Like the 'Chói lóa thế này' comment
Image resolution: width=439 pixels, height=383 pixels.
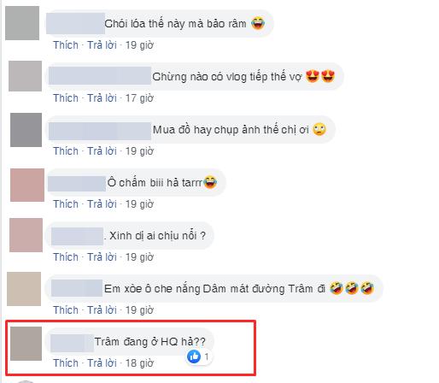click(x=66, y=45)
